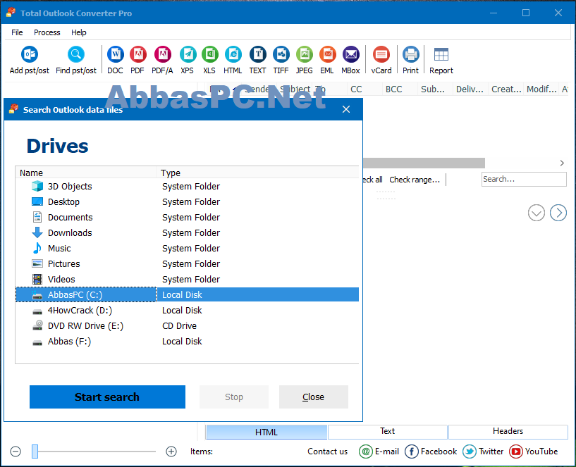Click the Deliv... column header
576x467 pixels.
[x=470, y=89]
